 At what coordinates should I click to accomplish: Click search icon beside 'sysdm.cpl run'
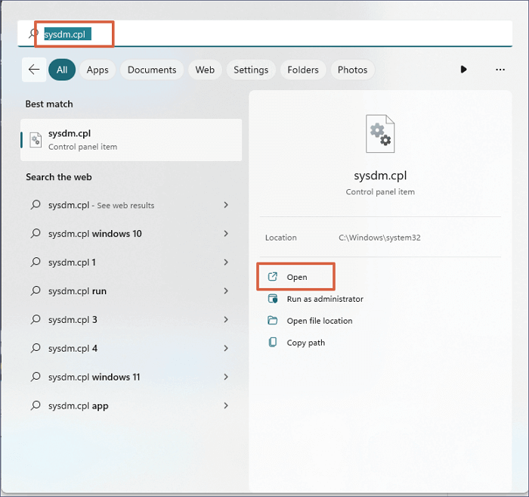point(36,290)
